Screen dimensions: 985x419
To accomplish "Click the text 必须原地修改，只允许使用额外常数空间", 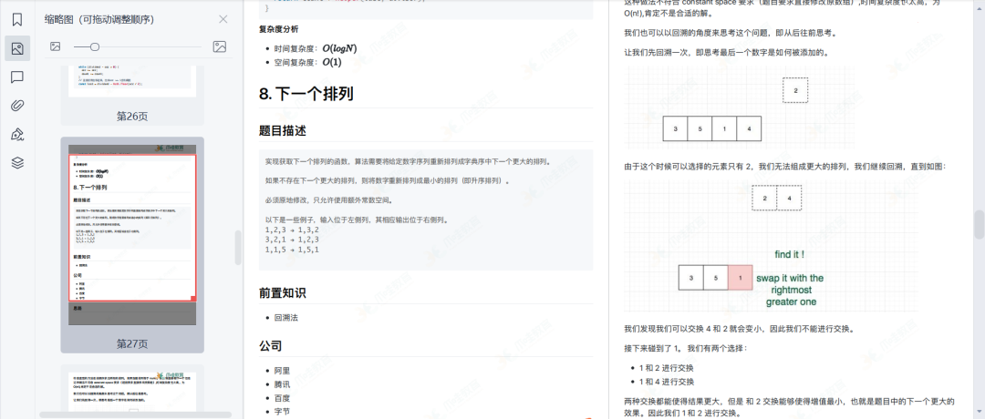I will click(330, 200).
